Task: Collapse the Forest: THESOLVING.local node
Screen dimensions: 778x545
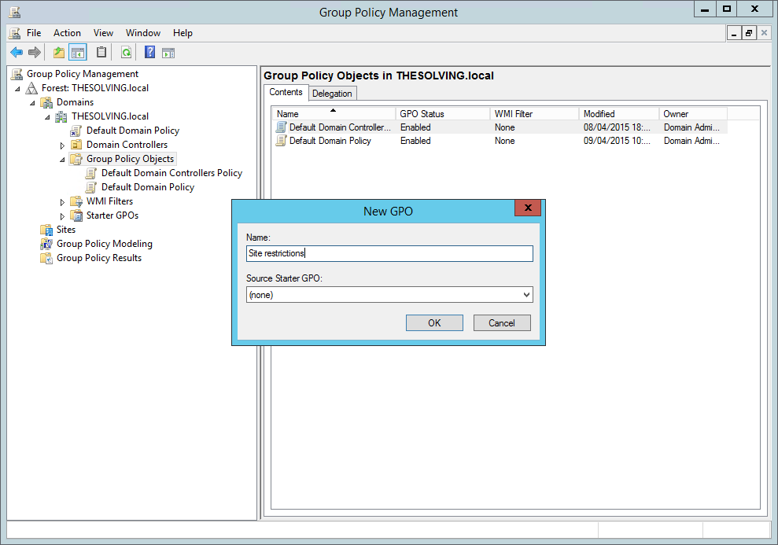Action: tap(17, 89)
